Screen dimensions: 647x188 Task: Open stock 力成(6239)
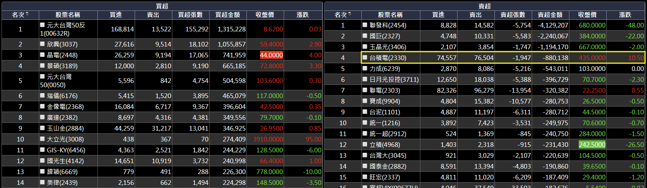(385, 69)
